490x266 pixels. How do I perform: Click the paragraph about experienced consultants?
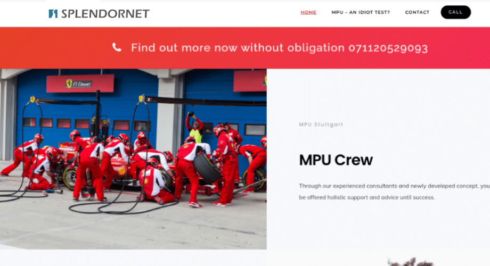coord(394,192)
